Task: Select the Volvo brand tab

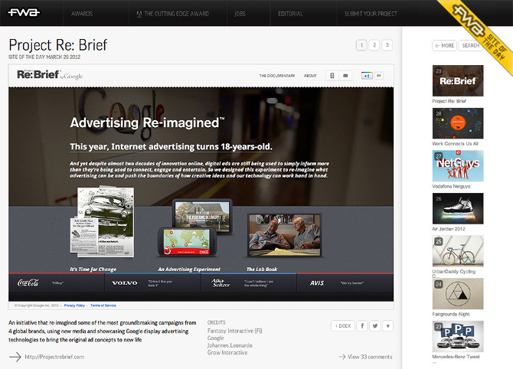Action: (152, 282)
